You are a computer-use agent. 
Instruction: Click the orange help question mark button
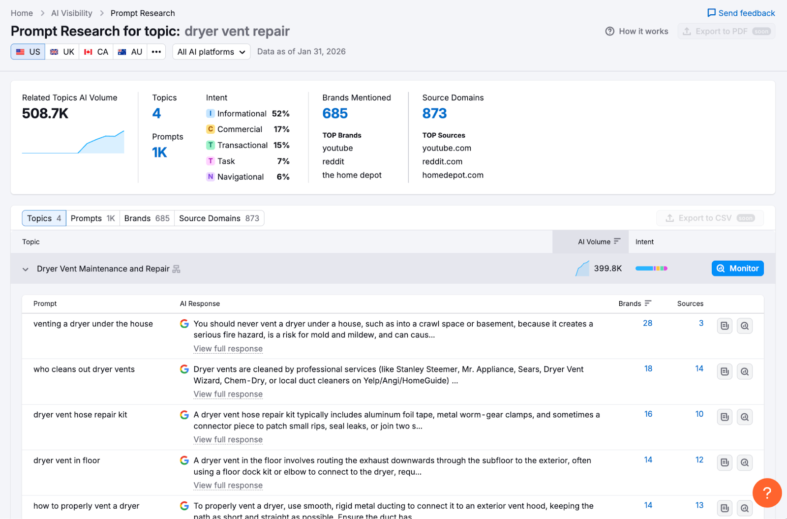767,492
